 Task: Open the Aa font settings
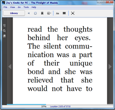click(57, 13)
